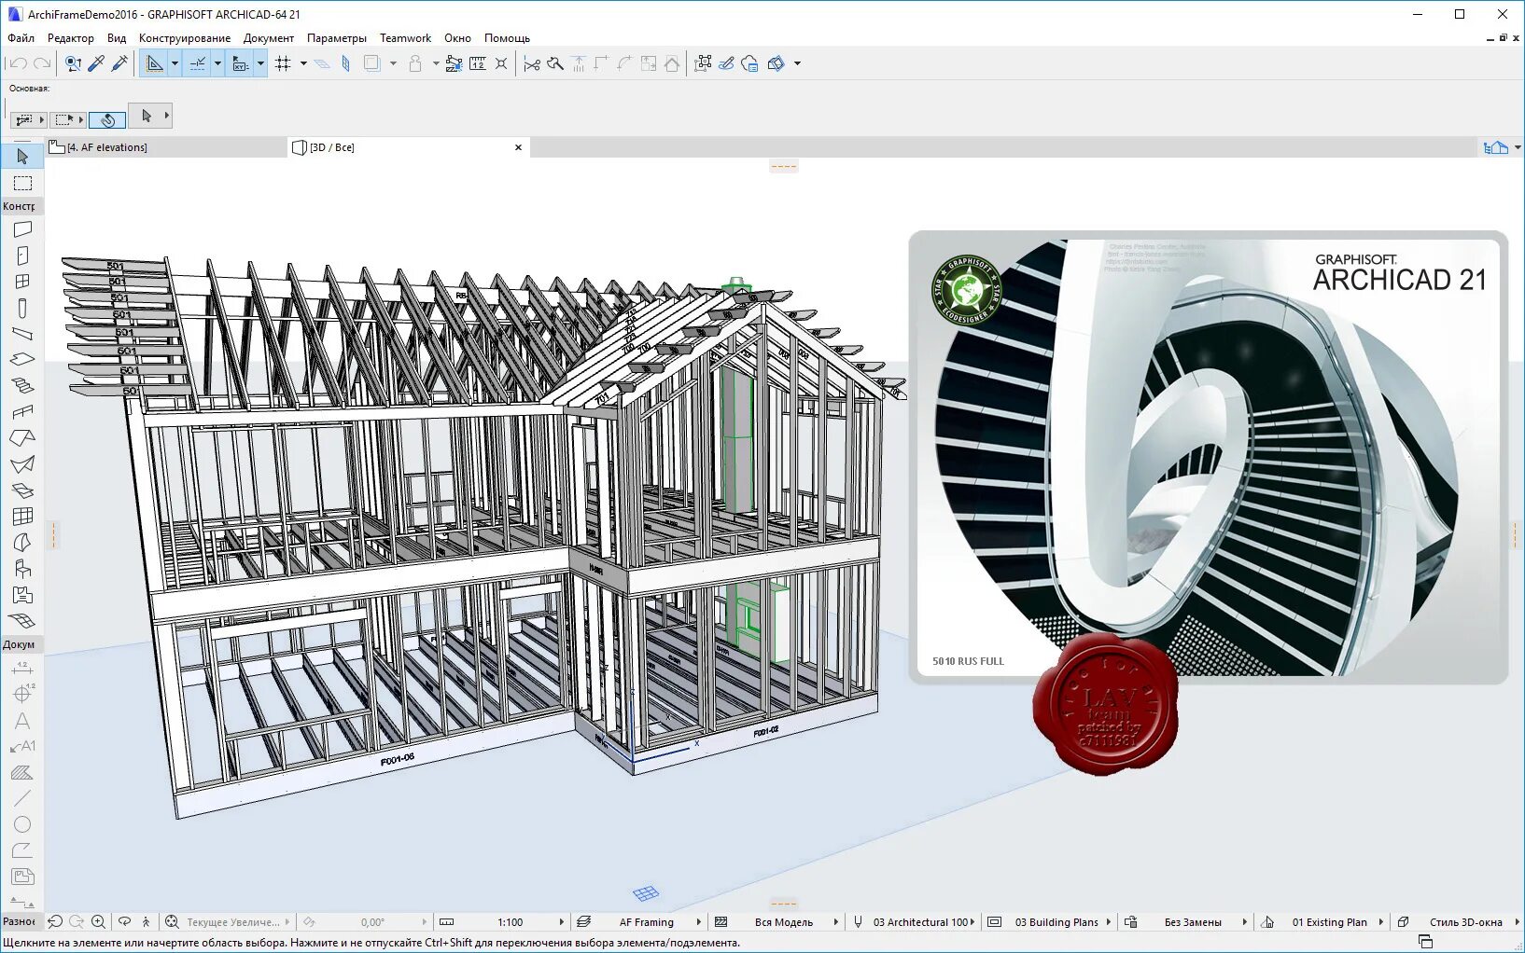Open the Конструирование menu
The width and height of the screenshot is (1525, 953).
coord(184,38)
